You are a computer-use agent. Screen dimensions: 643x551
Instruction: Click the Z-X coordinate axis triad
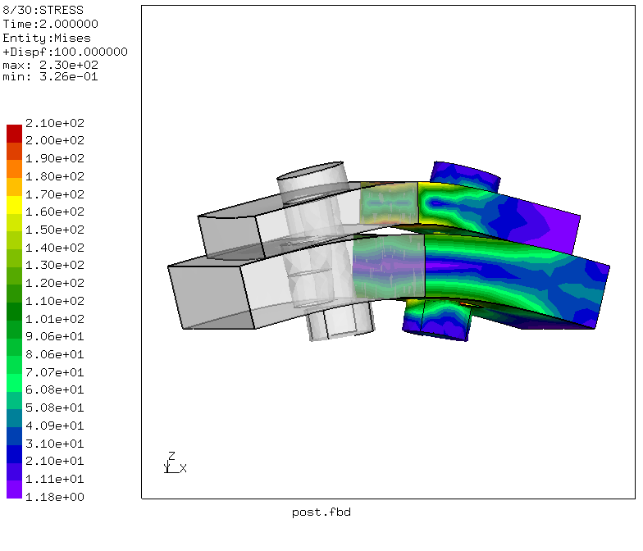pos(176,462)
